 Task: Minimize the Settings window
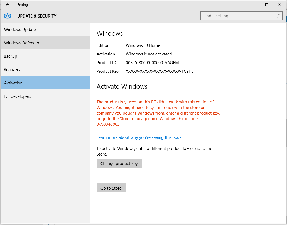pyautogui.click(x=254, y=5)
